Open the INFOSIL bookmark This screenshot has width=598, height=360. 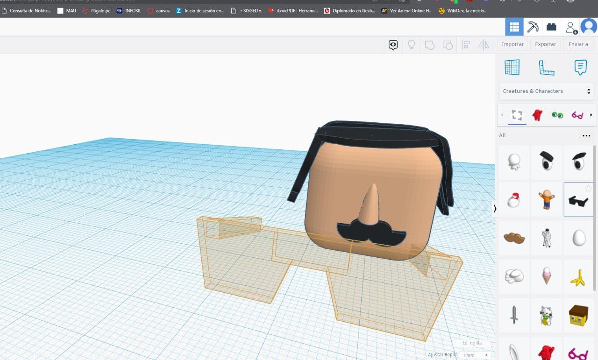[x=129, y=10]
